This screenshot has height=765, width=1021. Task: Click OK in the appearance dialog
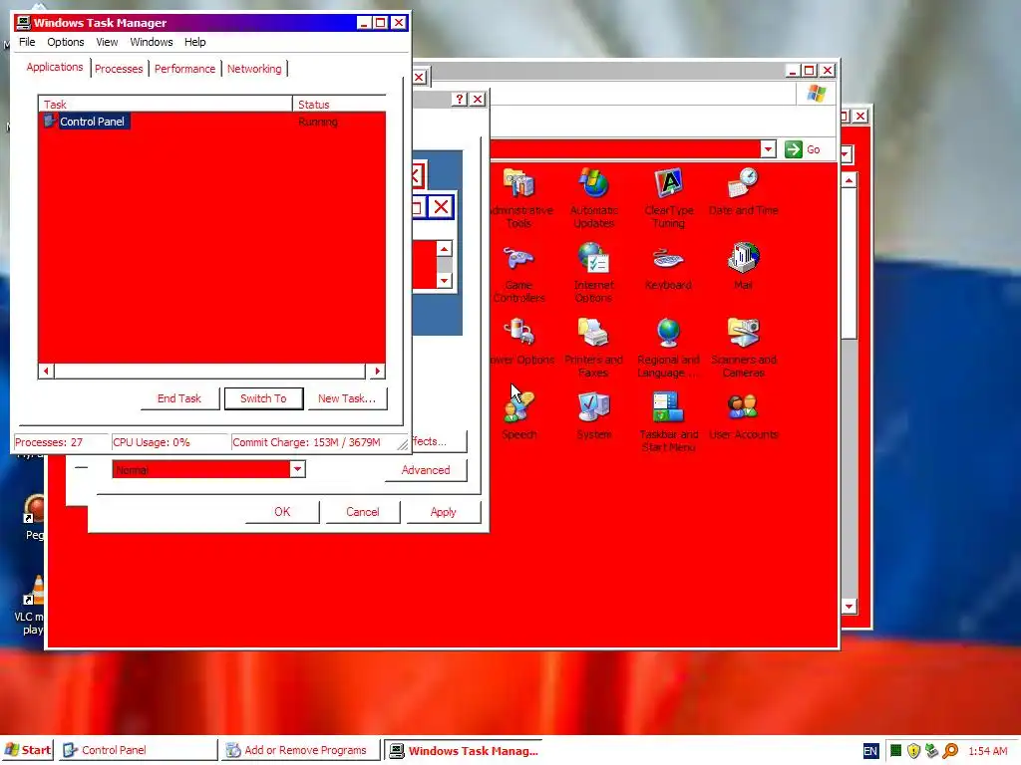pos(282,511)
